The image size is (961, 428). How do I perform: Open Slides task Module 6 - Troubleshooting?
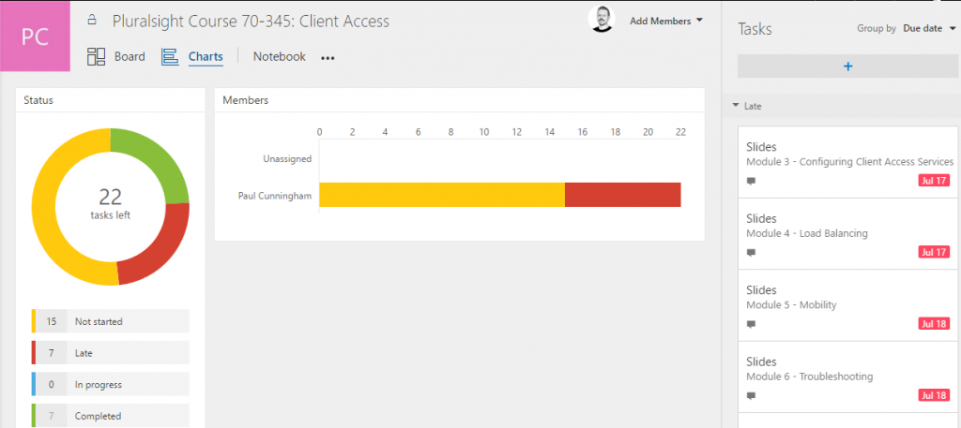click(847, 376)
